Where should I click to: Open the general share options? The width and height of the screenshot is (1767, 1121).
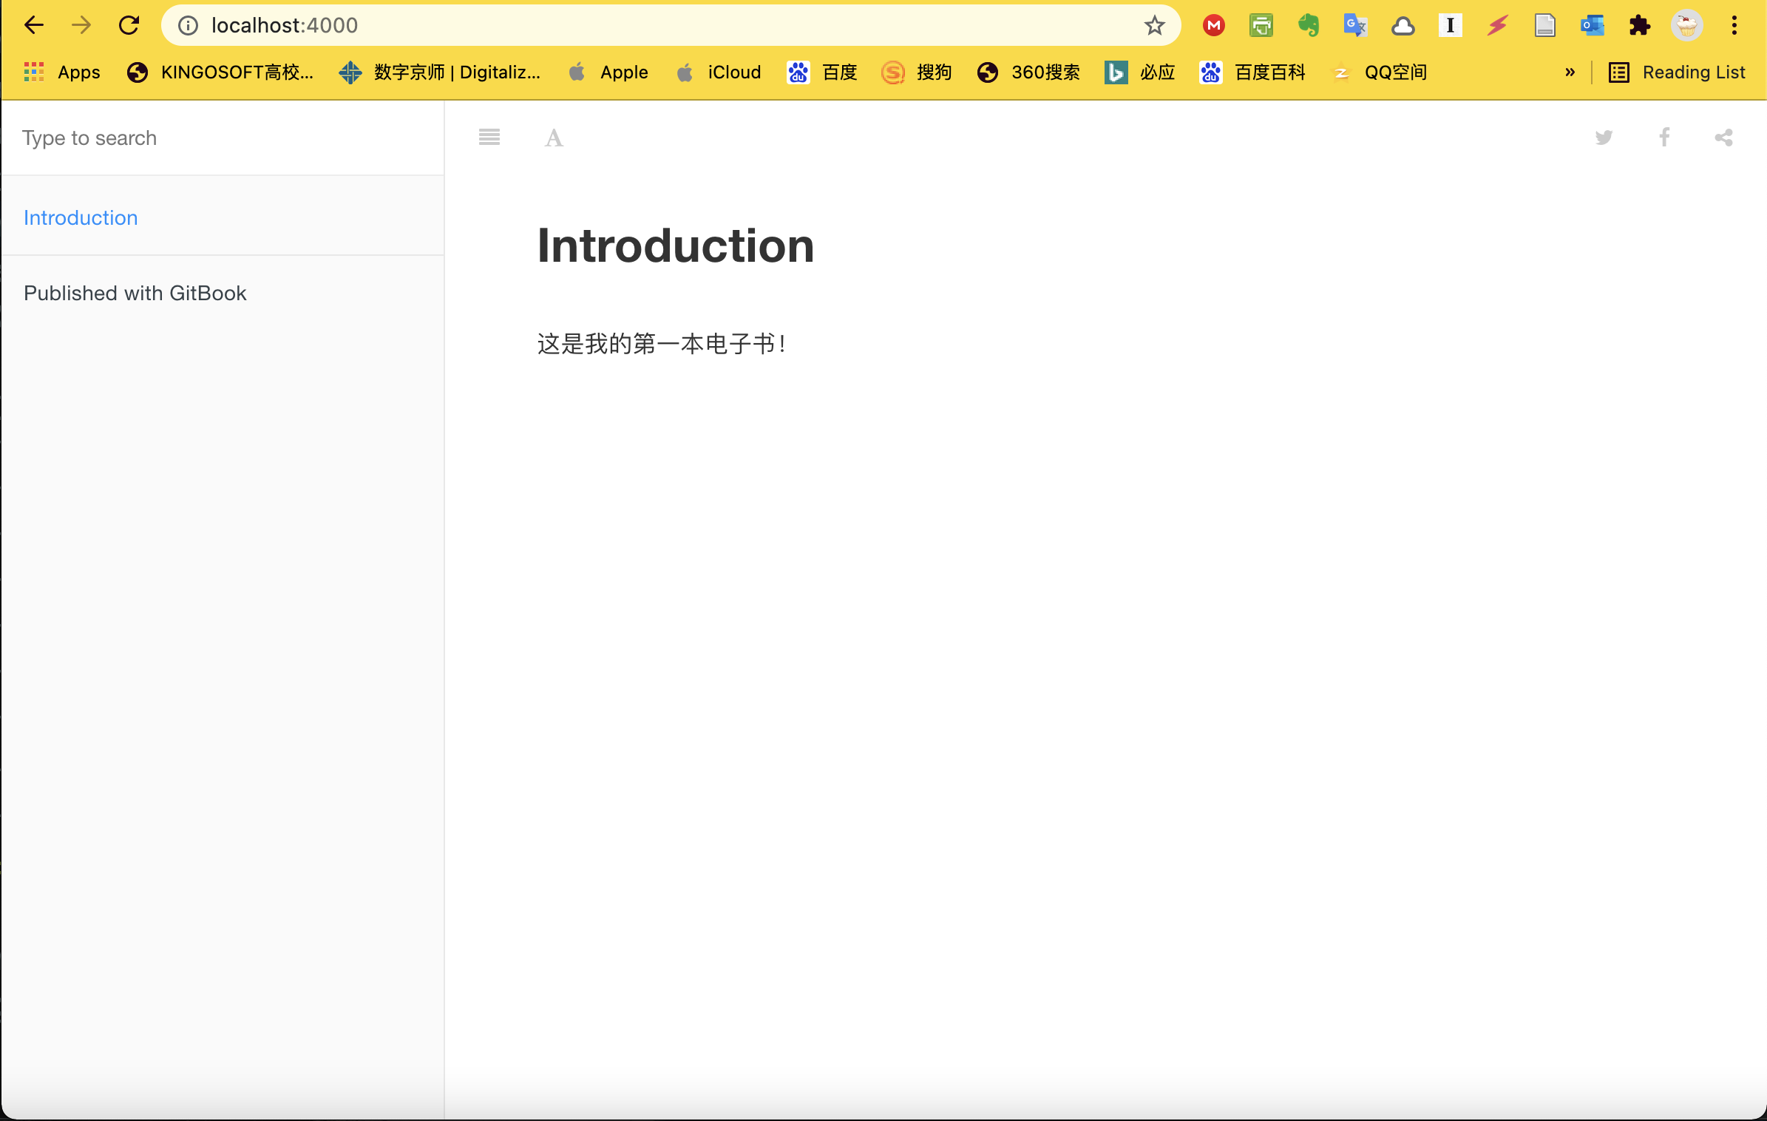pos(1723,138)
